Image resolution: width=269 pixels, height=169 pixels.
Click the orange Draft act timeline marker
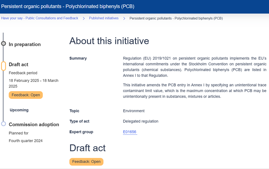(3, 66)
